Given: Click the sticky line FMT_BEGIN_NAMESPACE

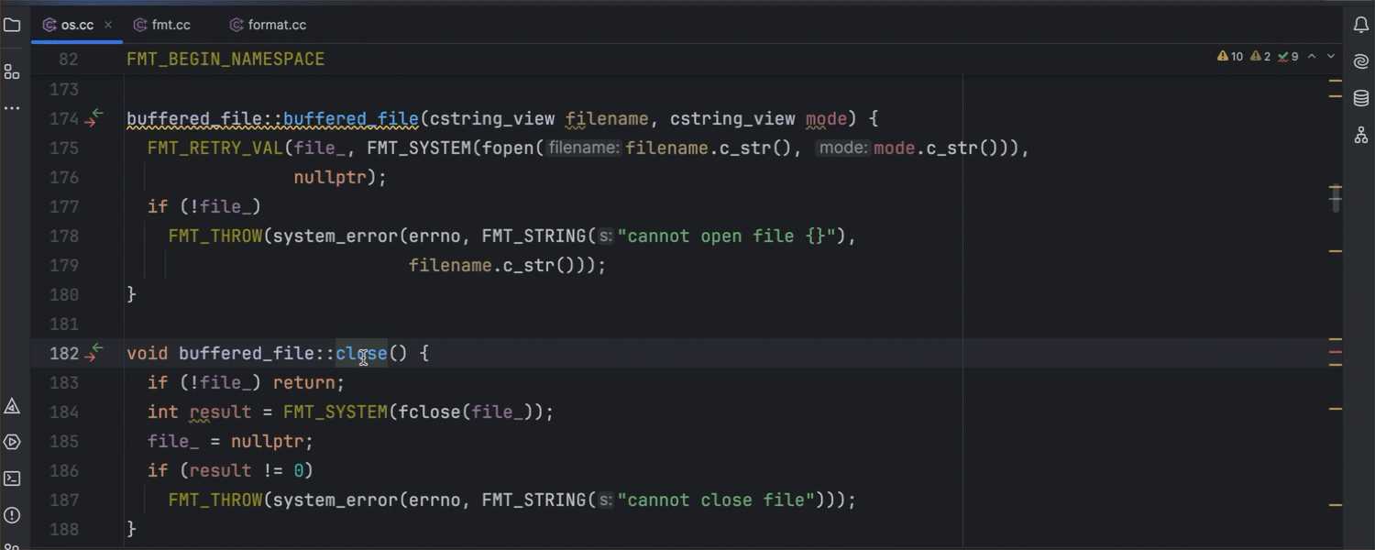Looking at the screenshot, I should point(225,60).
